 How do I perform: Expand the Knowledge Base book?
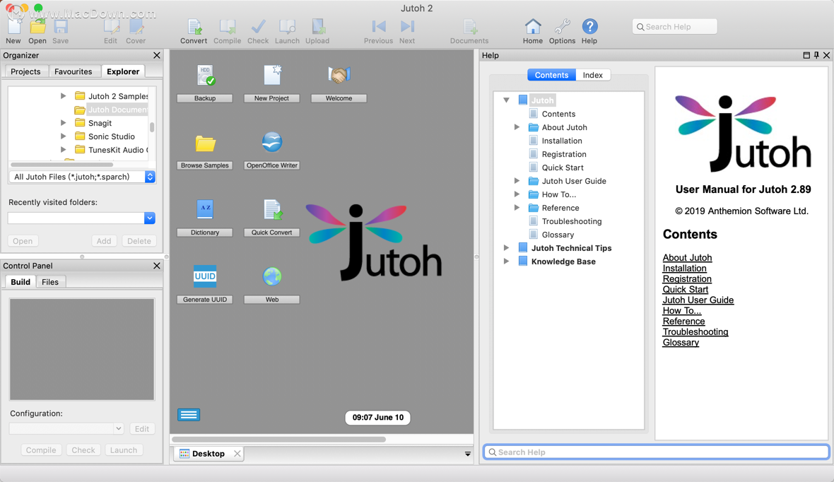click(x=506, y=261)
